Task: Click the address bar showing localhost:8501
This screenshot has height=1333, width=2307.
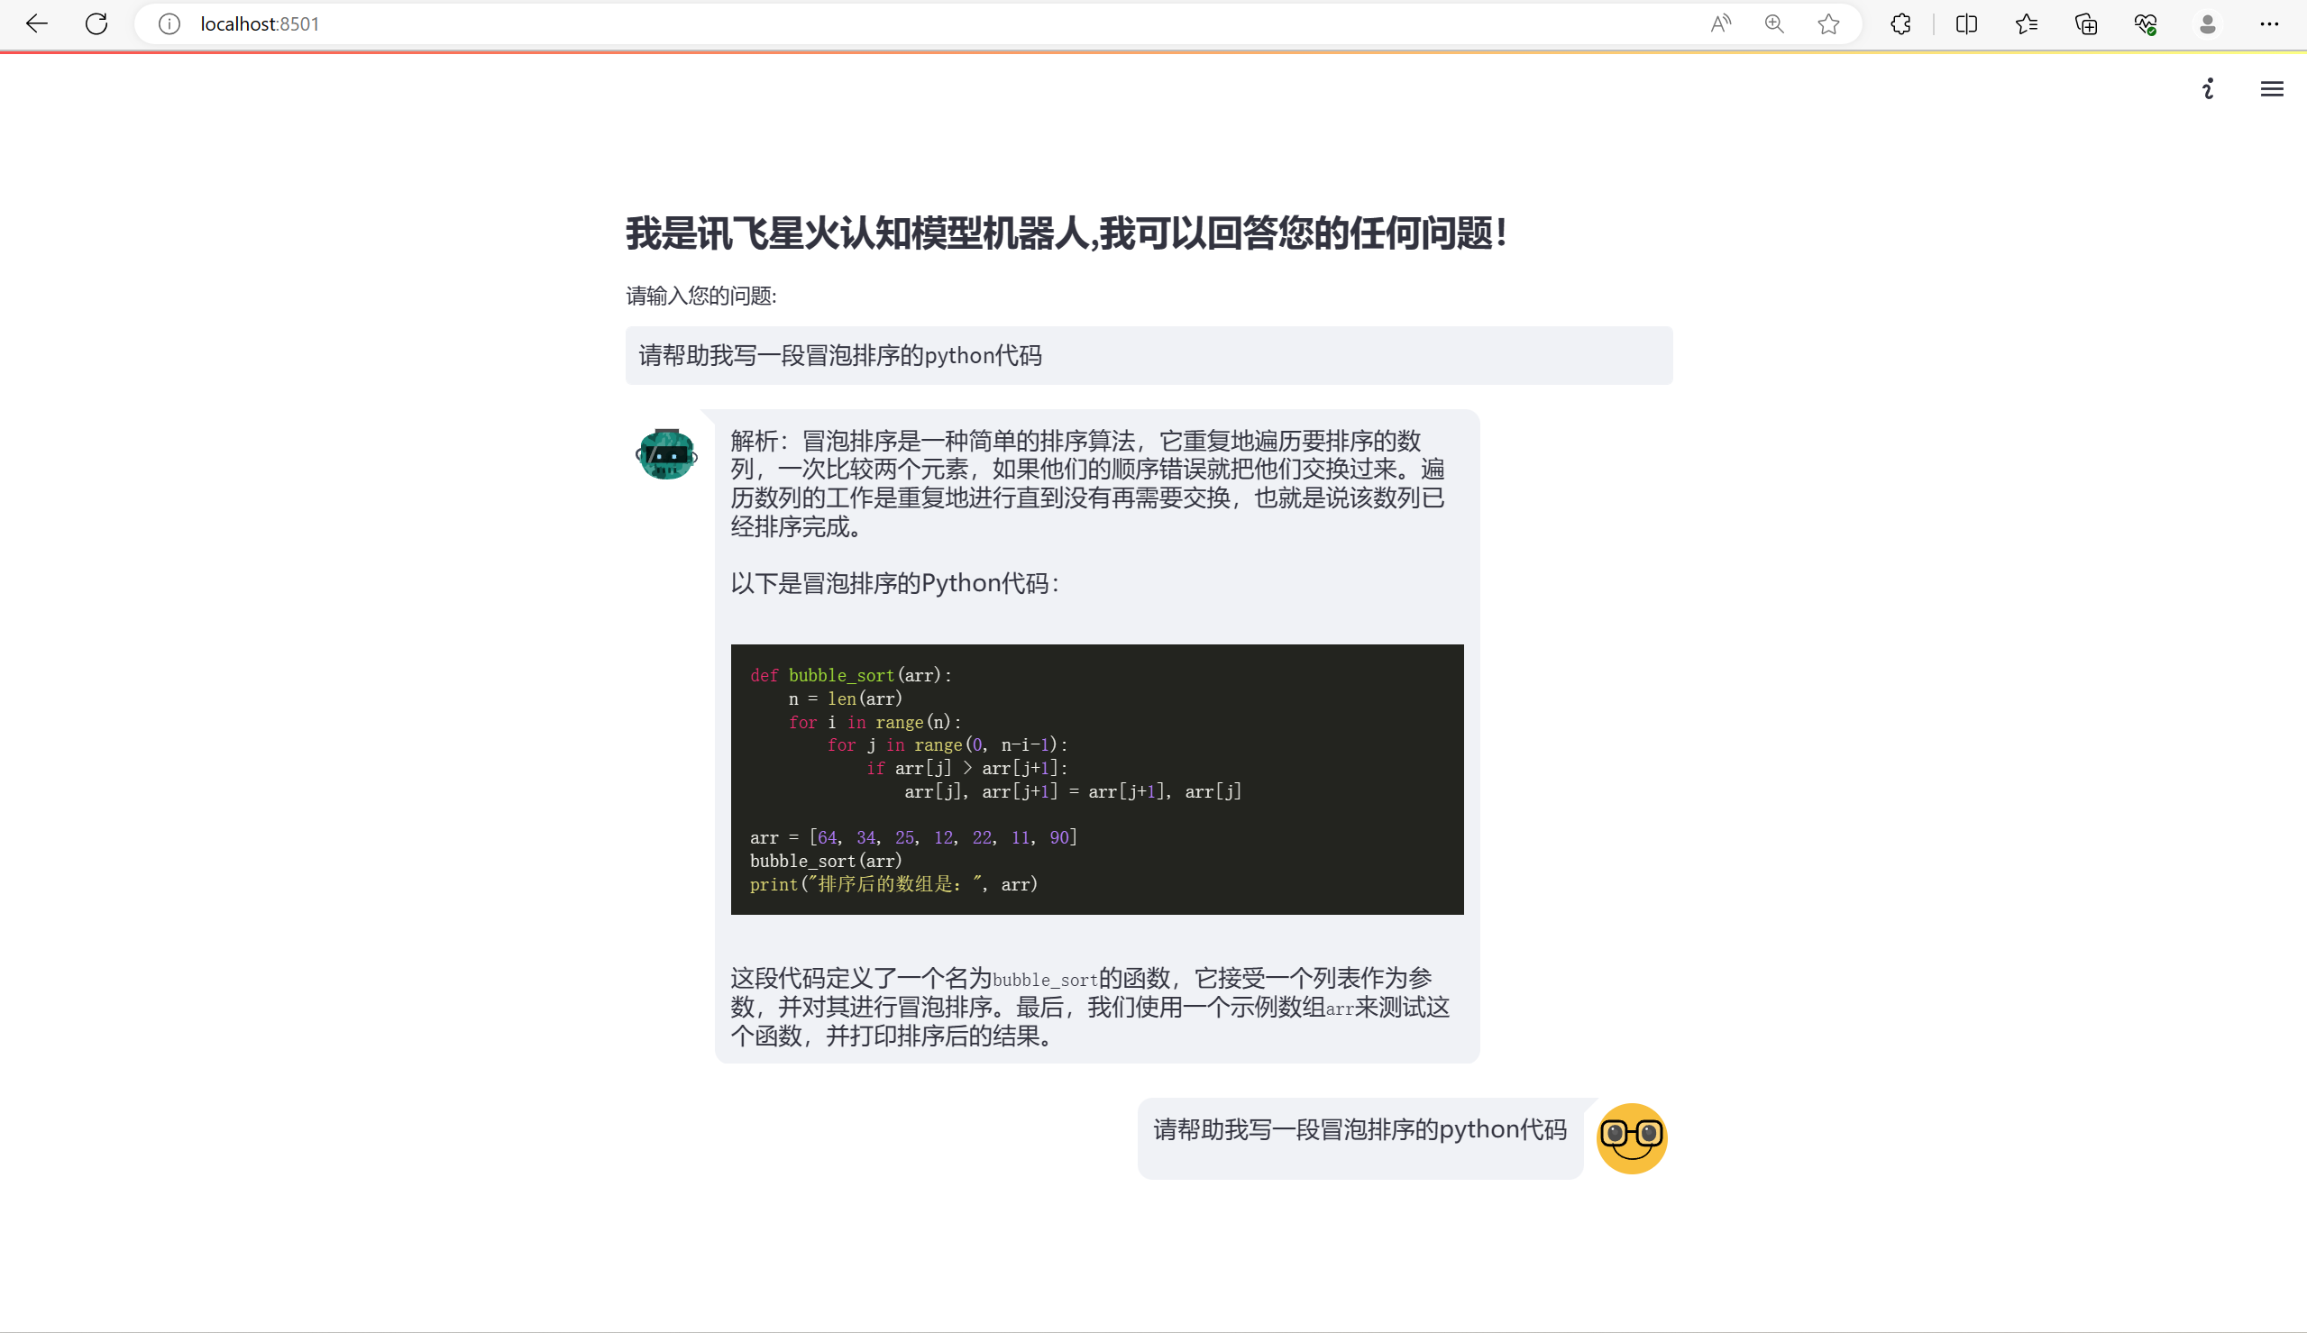Action: [x=261, y=23]
